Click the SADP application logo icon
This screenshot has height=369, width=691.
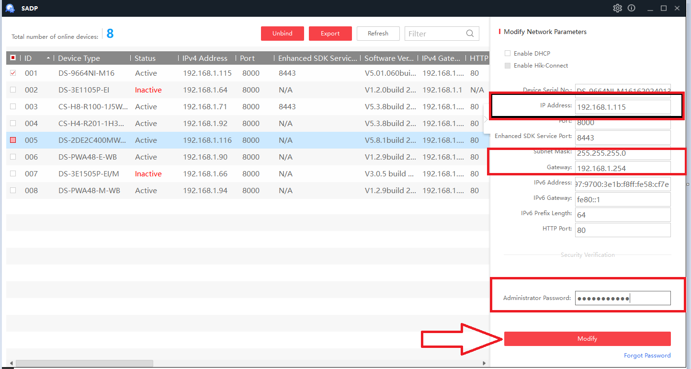click(x=10, y=8)
